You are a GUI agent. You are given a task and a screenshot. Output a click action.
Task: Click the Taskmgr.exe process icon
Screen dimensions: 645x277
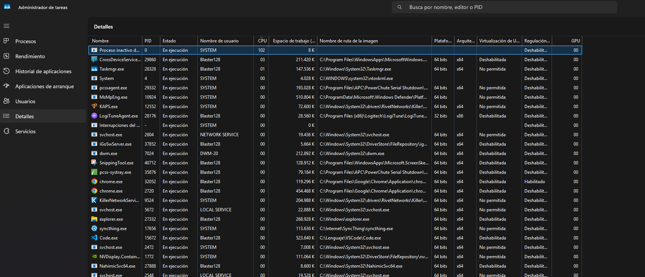[94, 69]
